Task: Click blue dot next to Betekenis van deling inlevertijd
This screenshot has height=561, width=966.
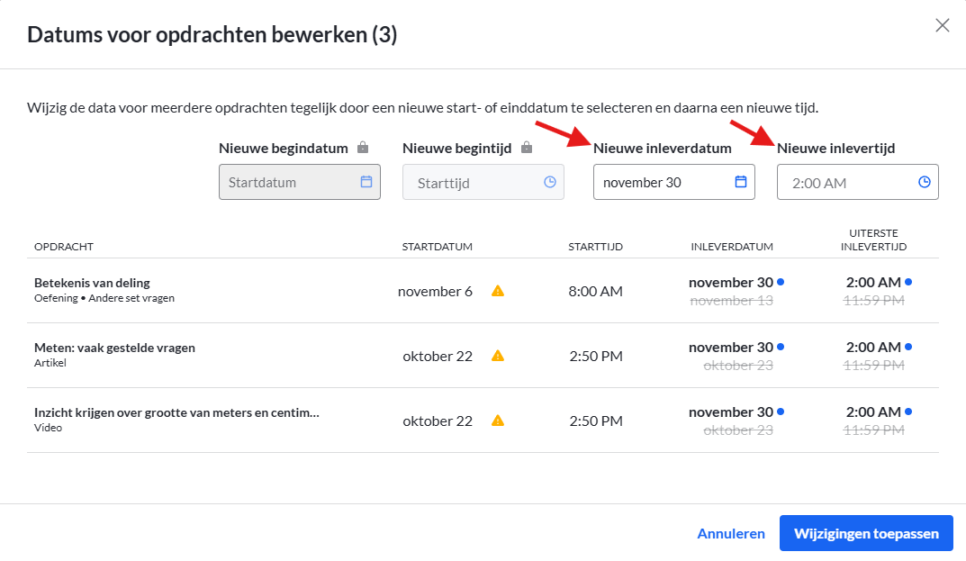Action: coord(908,282)
